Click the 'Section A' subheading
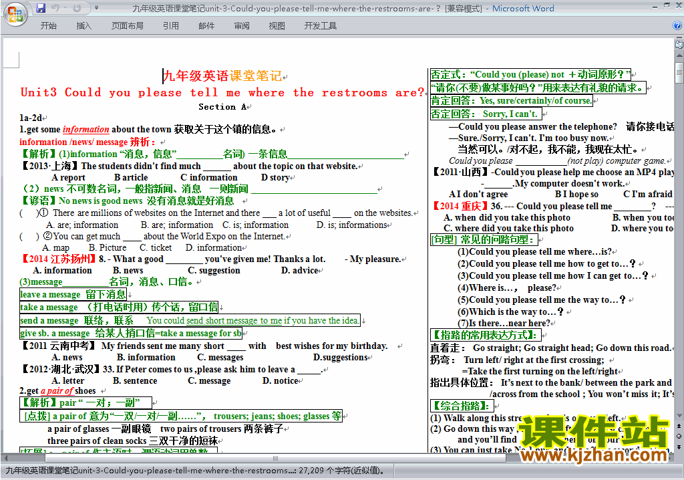Screen dimensions: 684x480 pyautogui.click(x=222, y=106)
